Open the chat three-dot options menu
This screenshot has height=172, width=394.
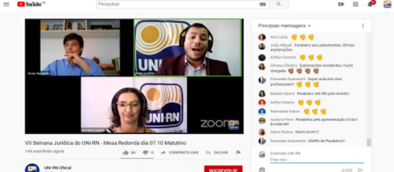[x=363, y=26]
